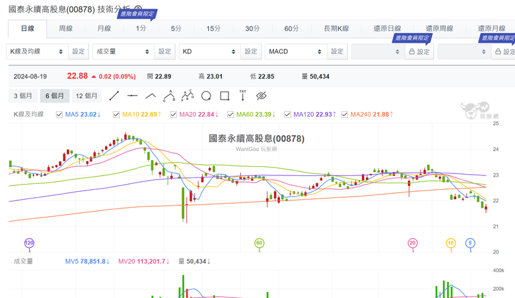This screenshot has width=515, height=298.
Task: Switch to the 5分 tab
Action: pos(176,29)
